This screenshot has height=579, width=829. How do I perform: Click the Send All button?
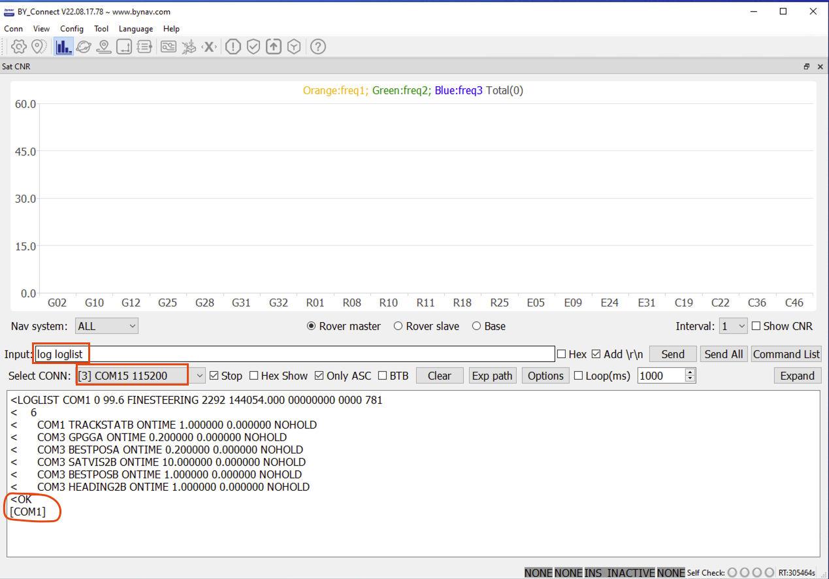point(723,354)
